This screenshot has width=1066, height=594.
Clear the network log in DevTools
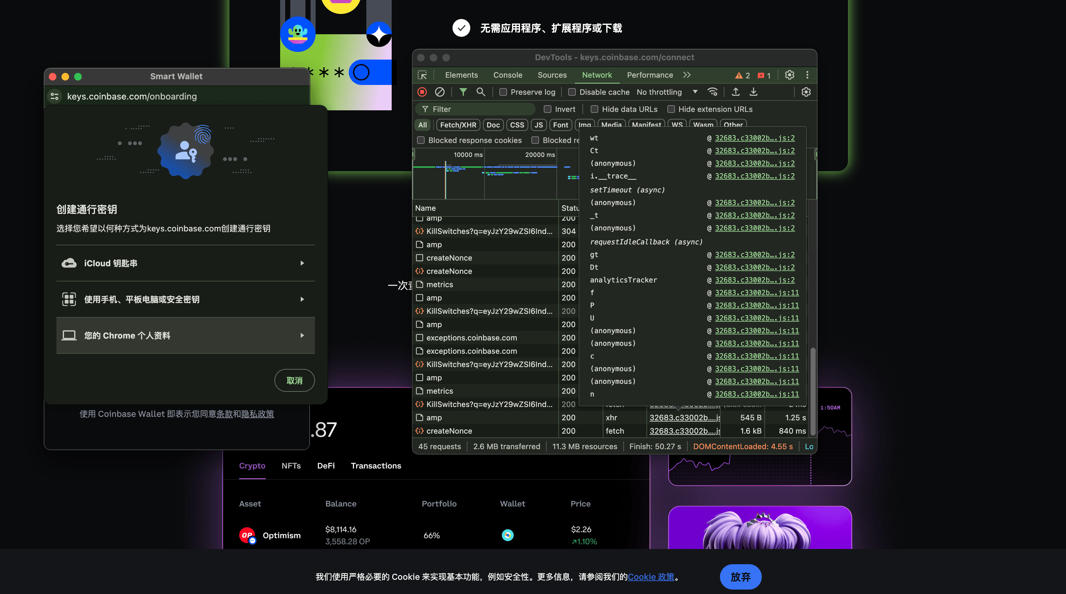(x=440, y=92)
